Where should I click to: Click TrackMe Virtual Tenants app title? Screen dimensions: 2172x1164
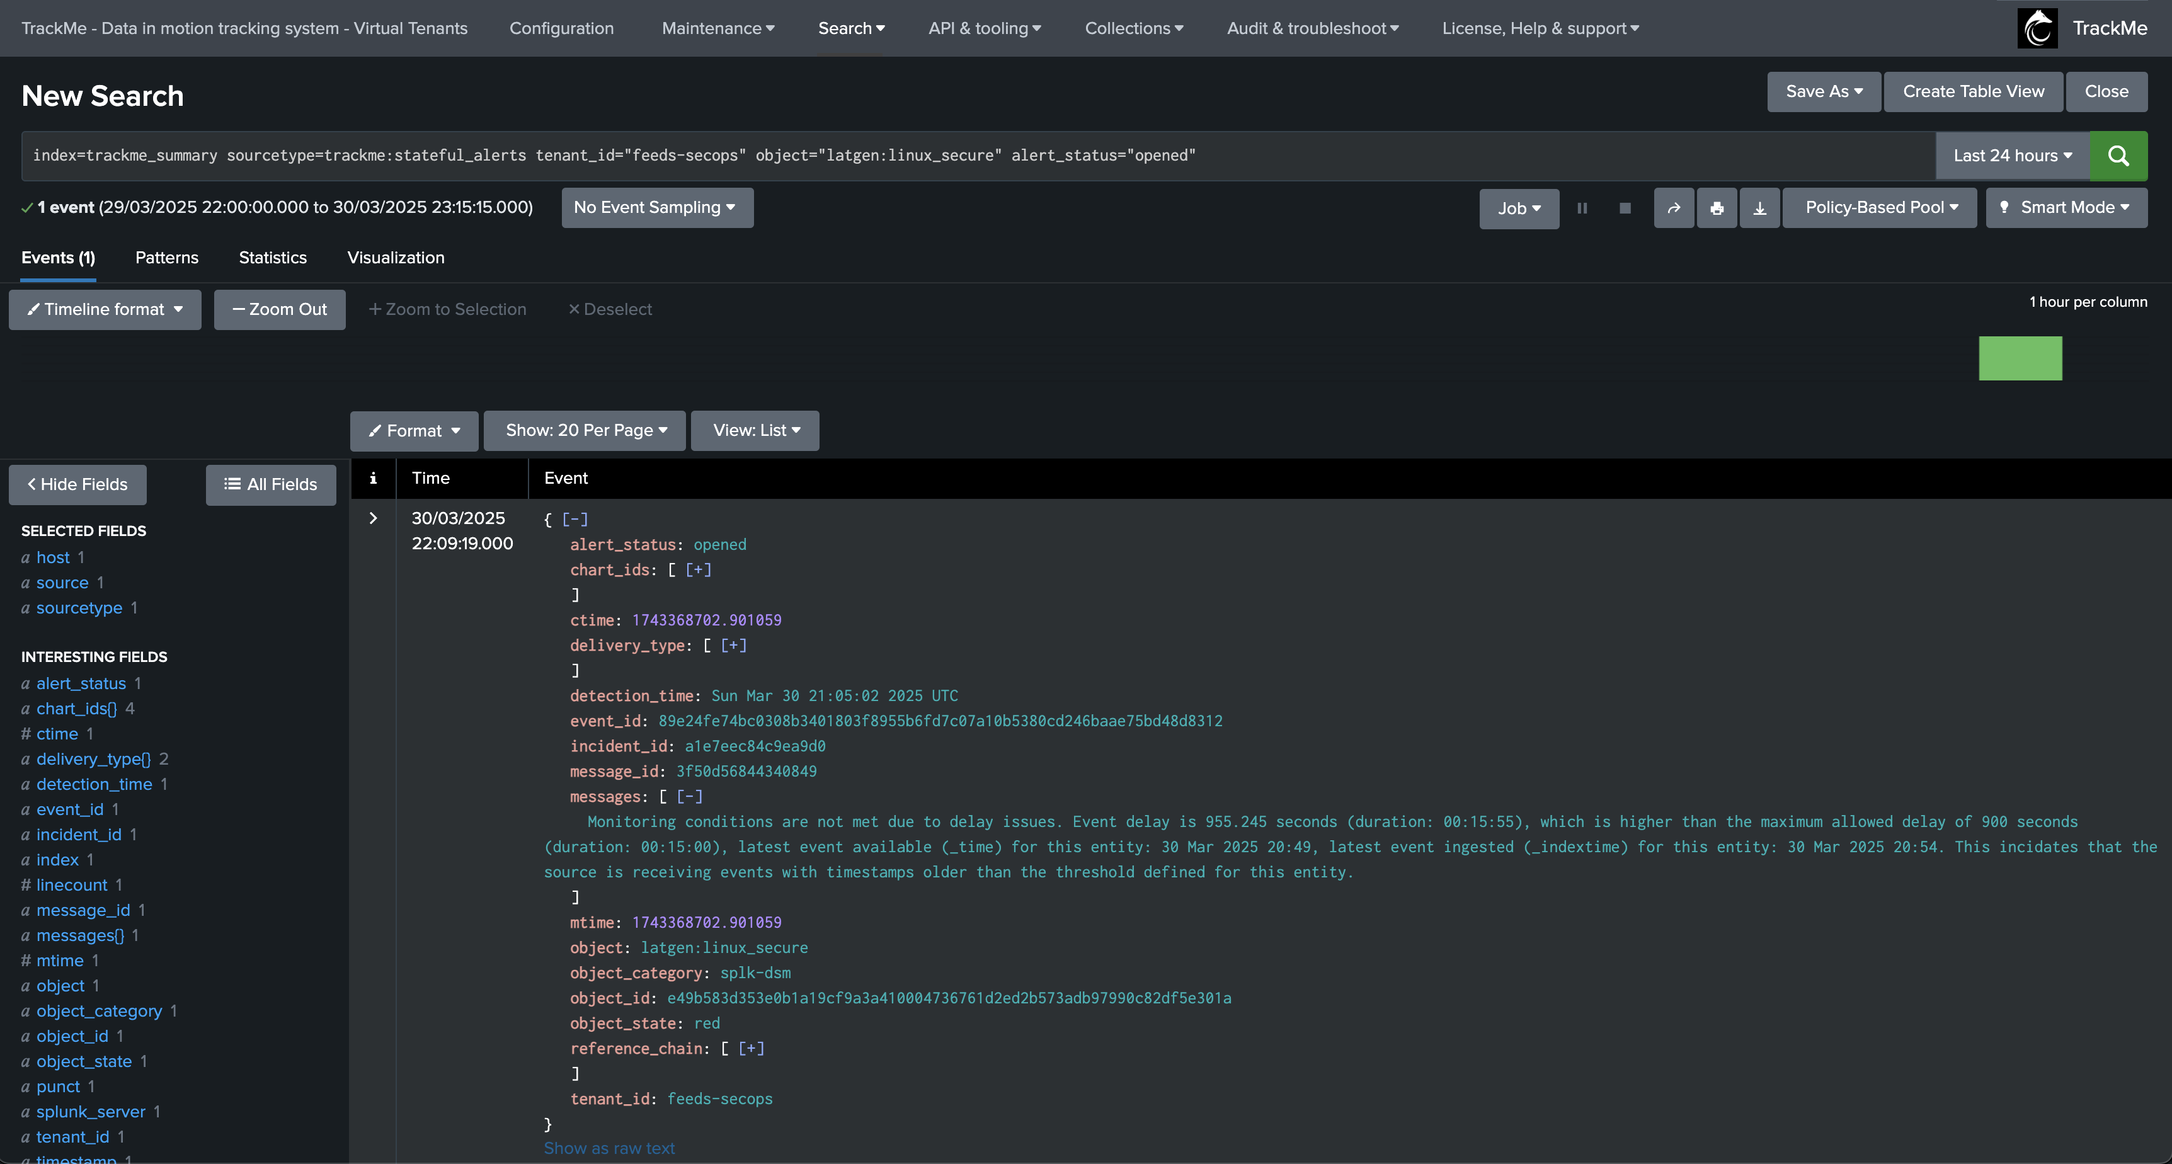coord(244,28)
